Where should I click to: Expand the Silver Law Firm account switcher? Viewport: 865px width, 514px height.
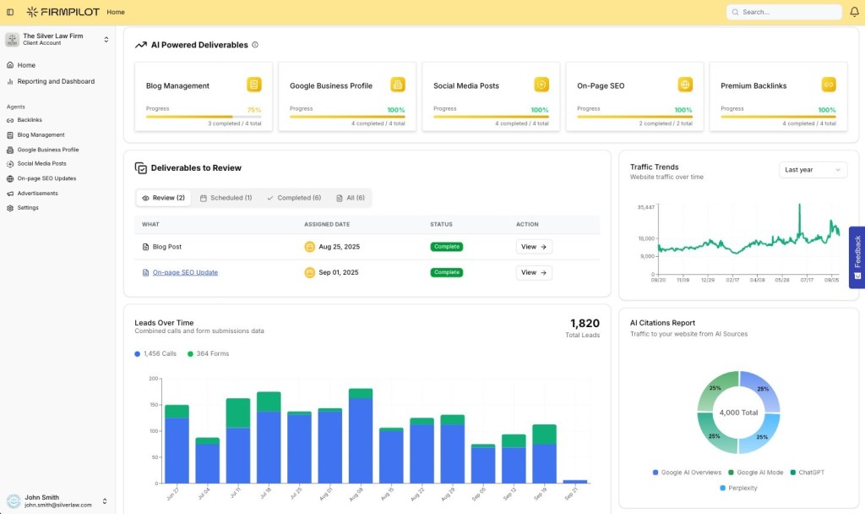106,39
